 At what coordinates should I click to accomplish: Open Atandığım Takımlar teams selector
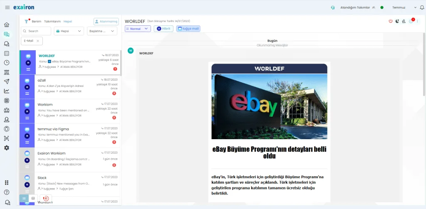tap(357, 7)
